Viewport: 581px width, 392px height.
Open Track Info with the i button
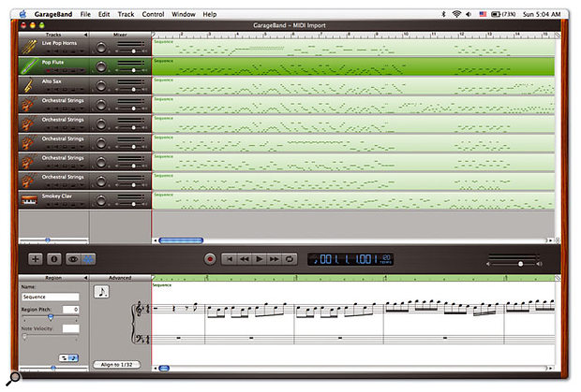tap(54, 259)
